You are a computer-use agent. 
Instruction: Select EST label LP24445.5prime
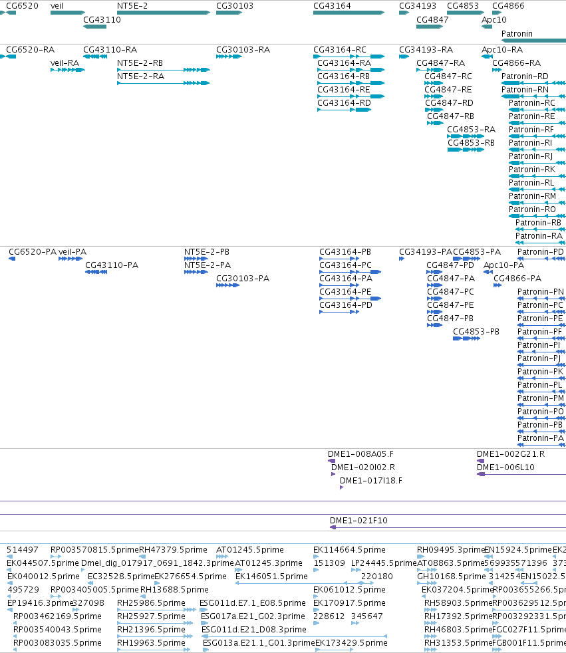point(384,563)
